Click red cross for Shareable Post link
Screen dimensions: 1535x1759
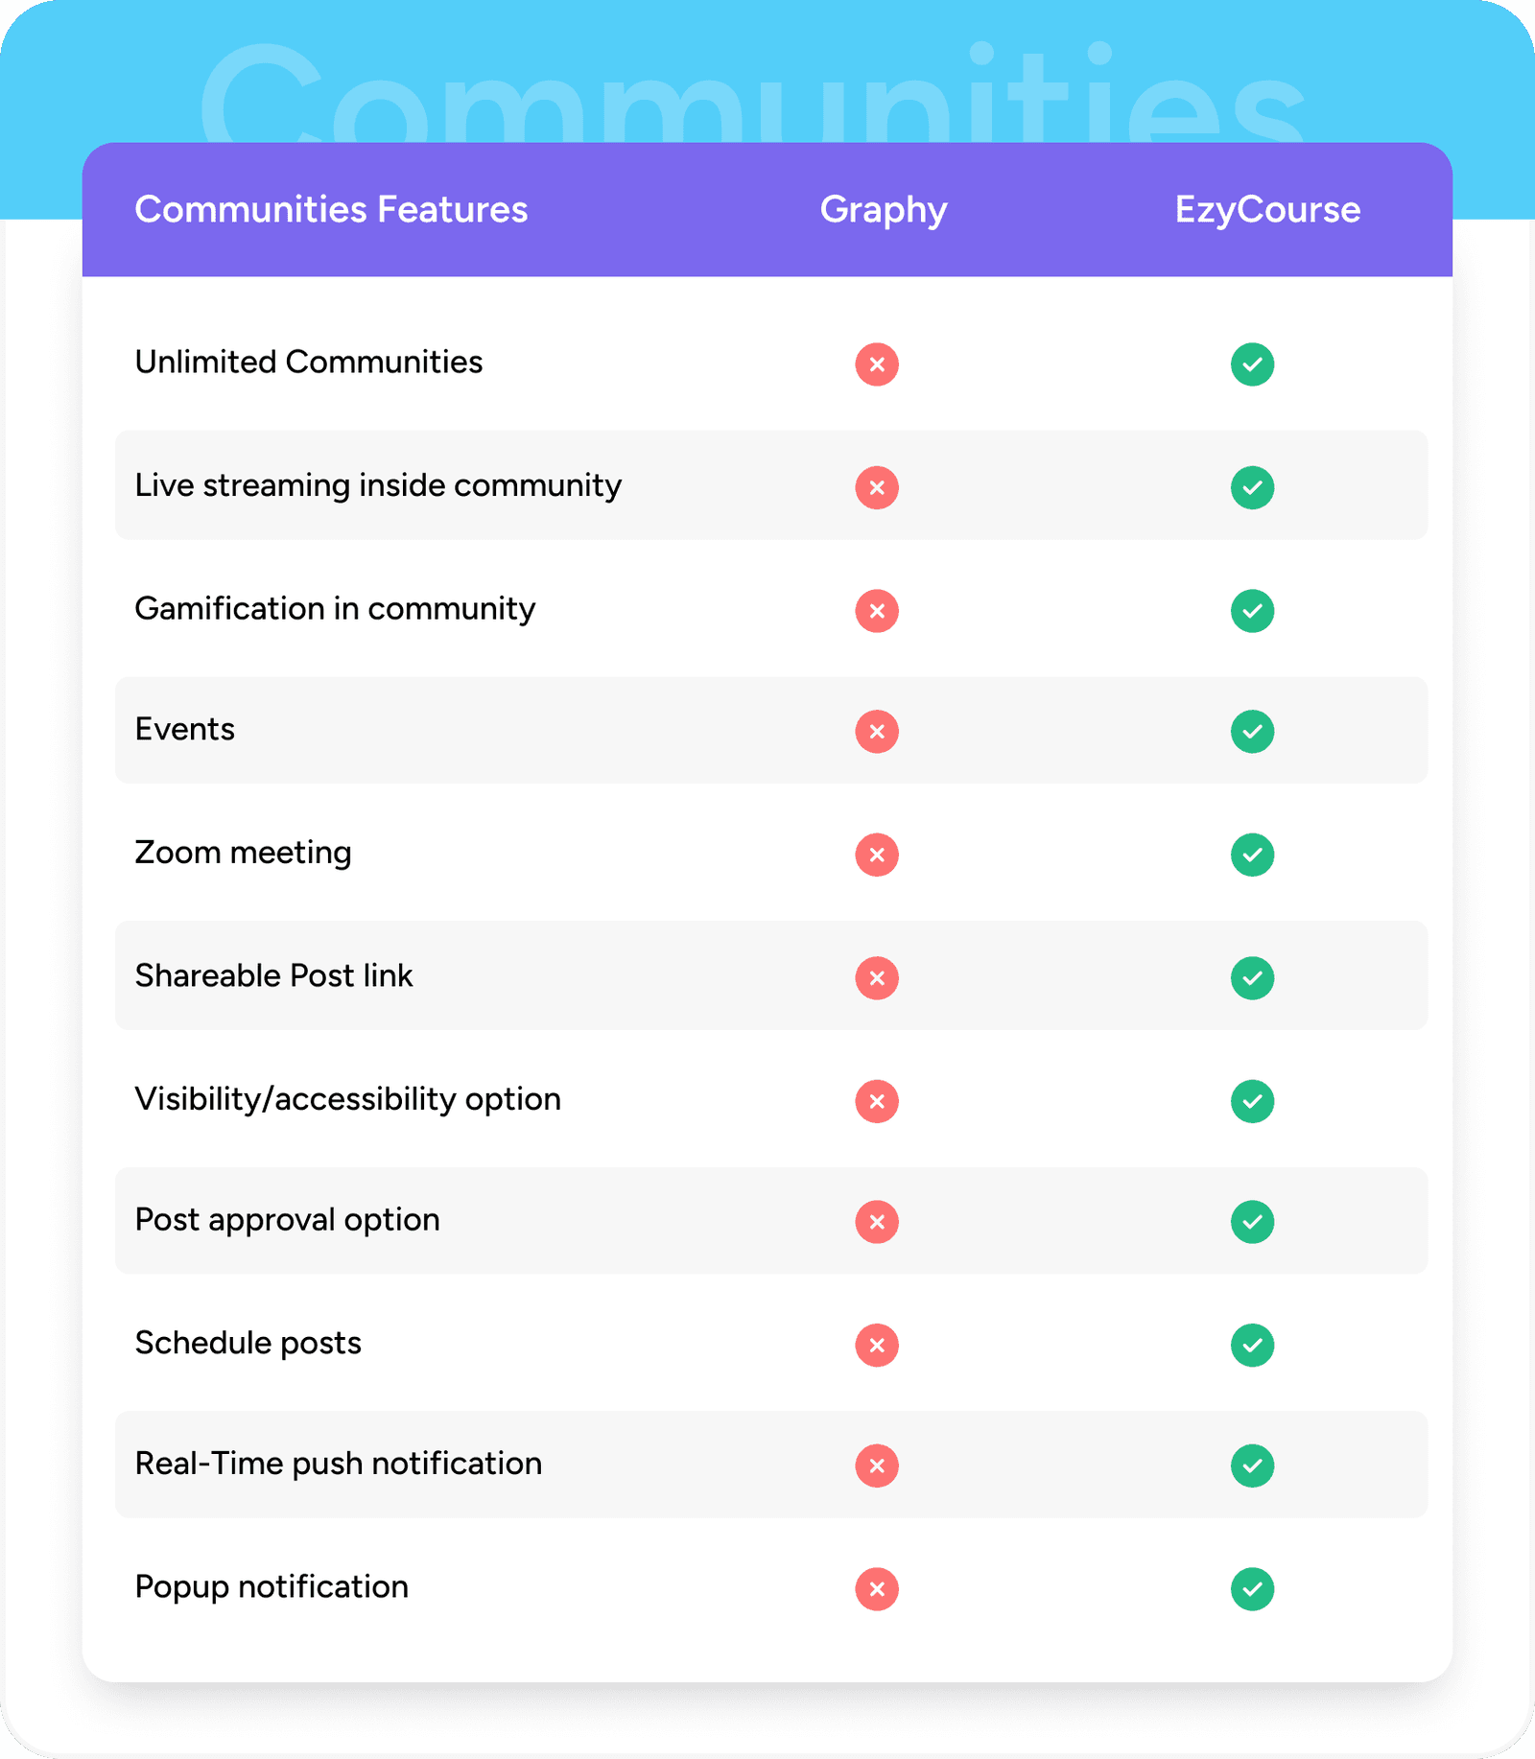pyautogui.click(x=877, y=978)
